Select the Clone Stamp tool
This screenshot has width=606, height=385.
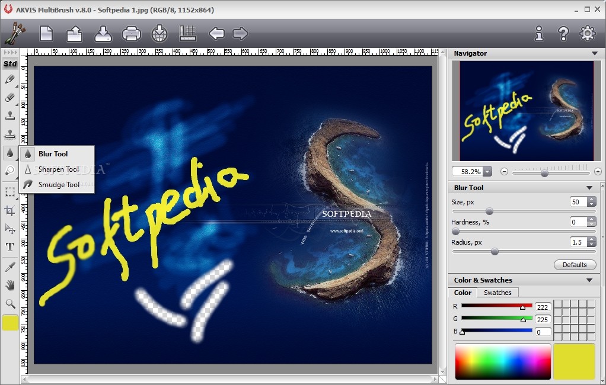coord(10,115)
